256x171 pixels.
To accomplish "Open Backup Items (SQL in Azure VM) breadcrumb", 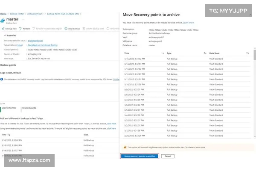I will click(63, 14).
